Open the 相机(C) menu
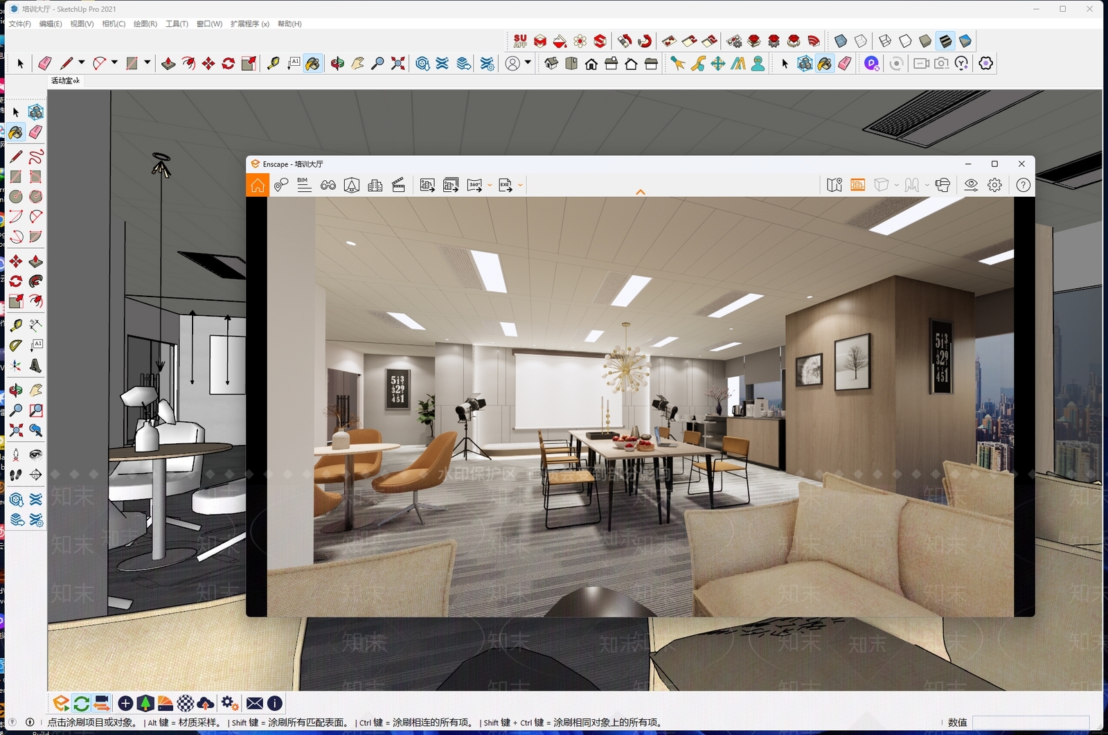The height and width of the screenshot is (735, 1108). [114, 24]
